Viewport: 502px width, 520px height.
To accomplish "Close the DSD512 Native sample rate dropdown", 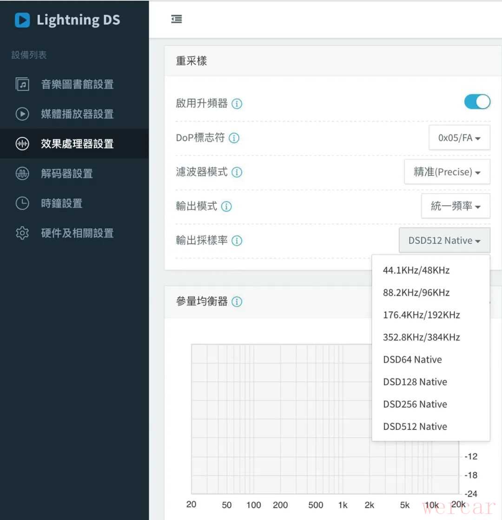I will [444, 240].
